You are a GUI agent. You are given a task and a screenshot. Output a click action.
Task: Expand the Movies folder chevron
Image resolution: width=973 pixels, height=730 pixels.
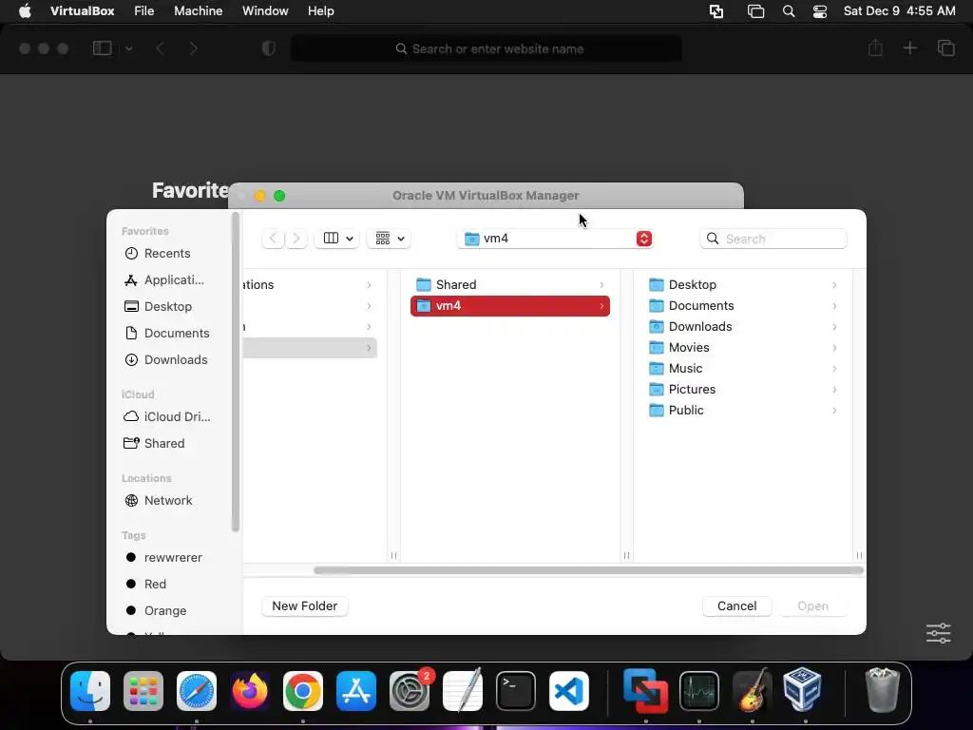point(834,348)
